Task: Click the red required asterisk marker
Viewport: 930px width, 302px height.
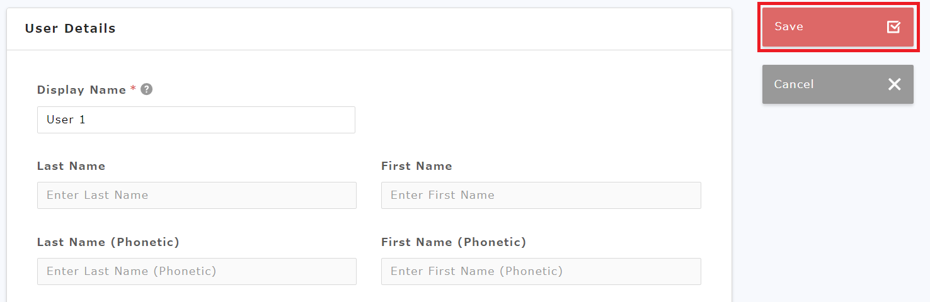Action: pos(133,89)
